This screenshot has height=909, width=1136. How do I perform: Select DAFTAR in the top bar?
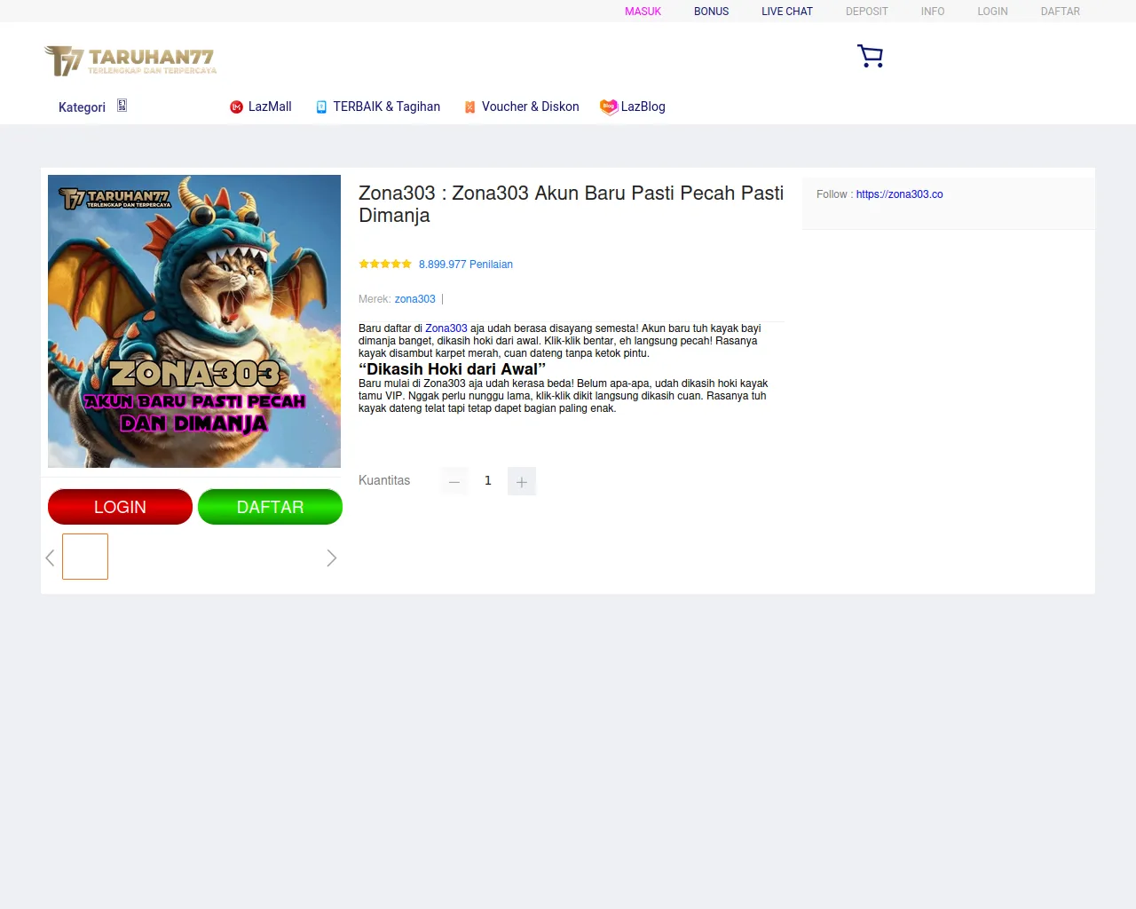coord(1061,12)
